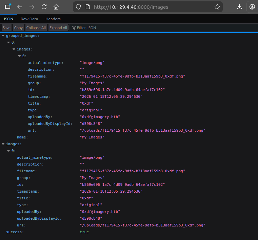Select the uploadedBy value 0xdf@imagery.htb under grouped_images

point(100,117)
